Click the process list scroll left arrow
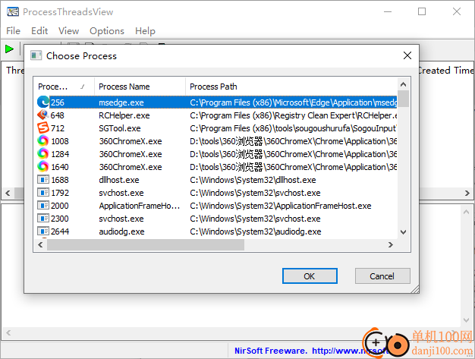 click(x=40, y=244)
